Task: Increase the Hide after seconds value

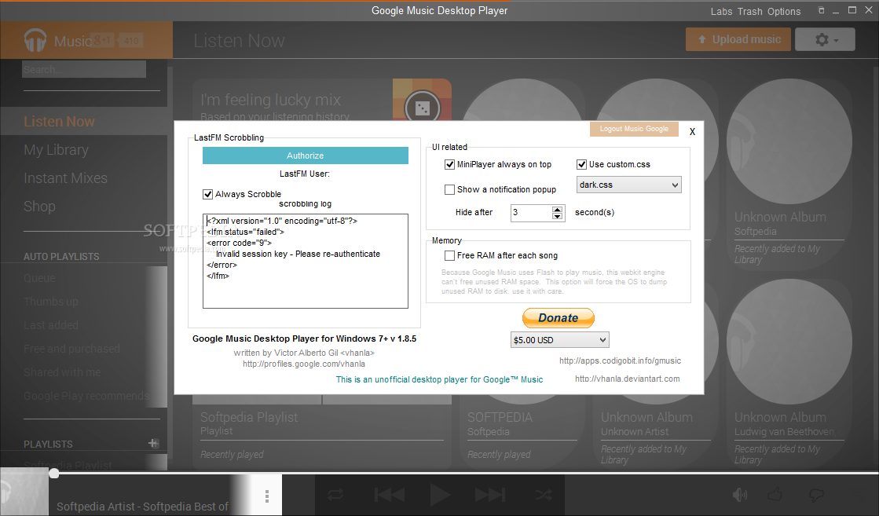Action: click(557, 210)
